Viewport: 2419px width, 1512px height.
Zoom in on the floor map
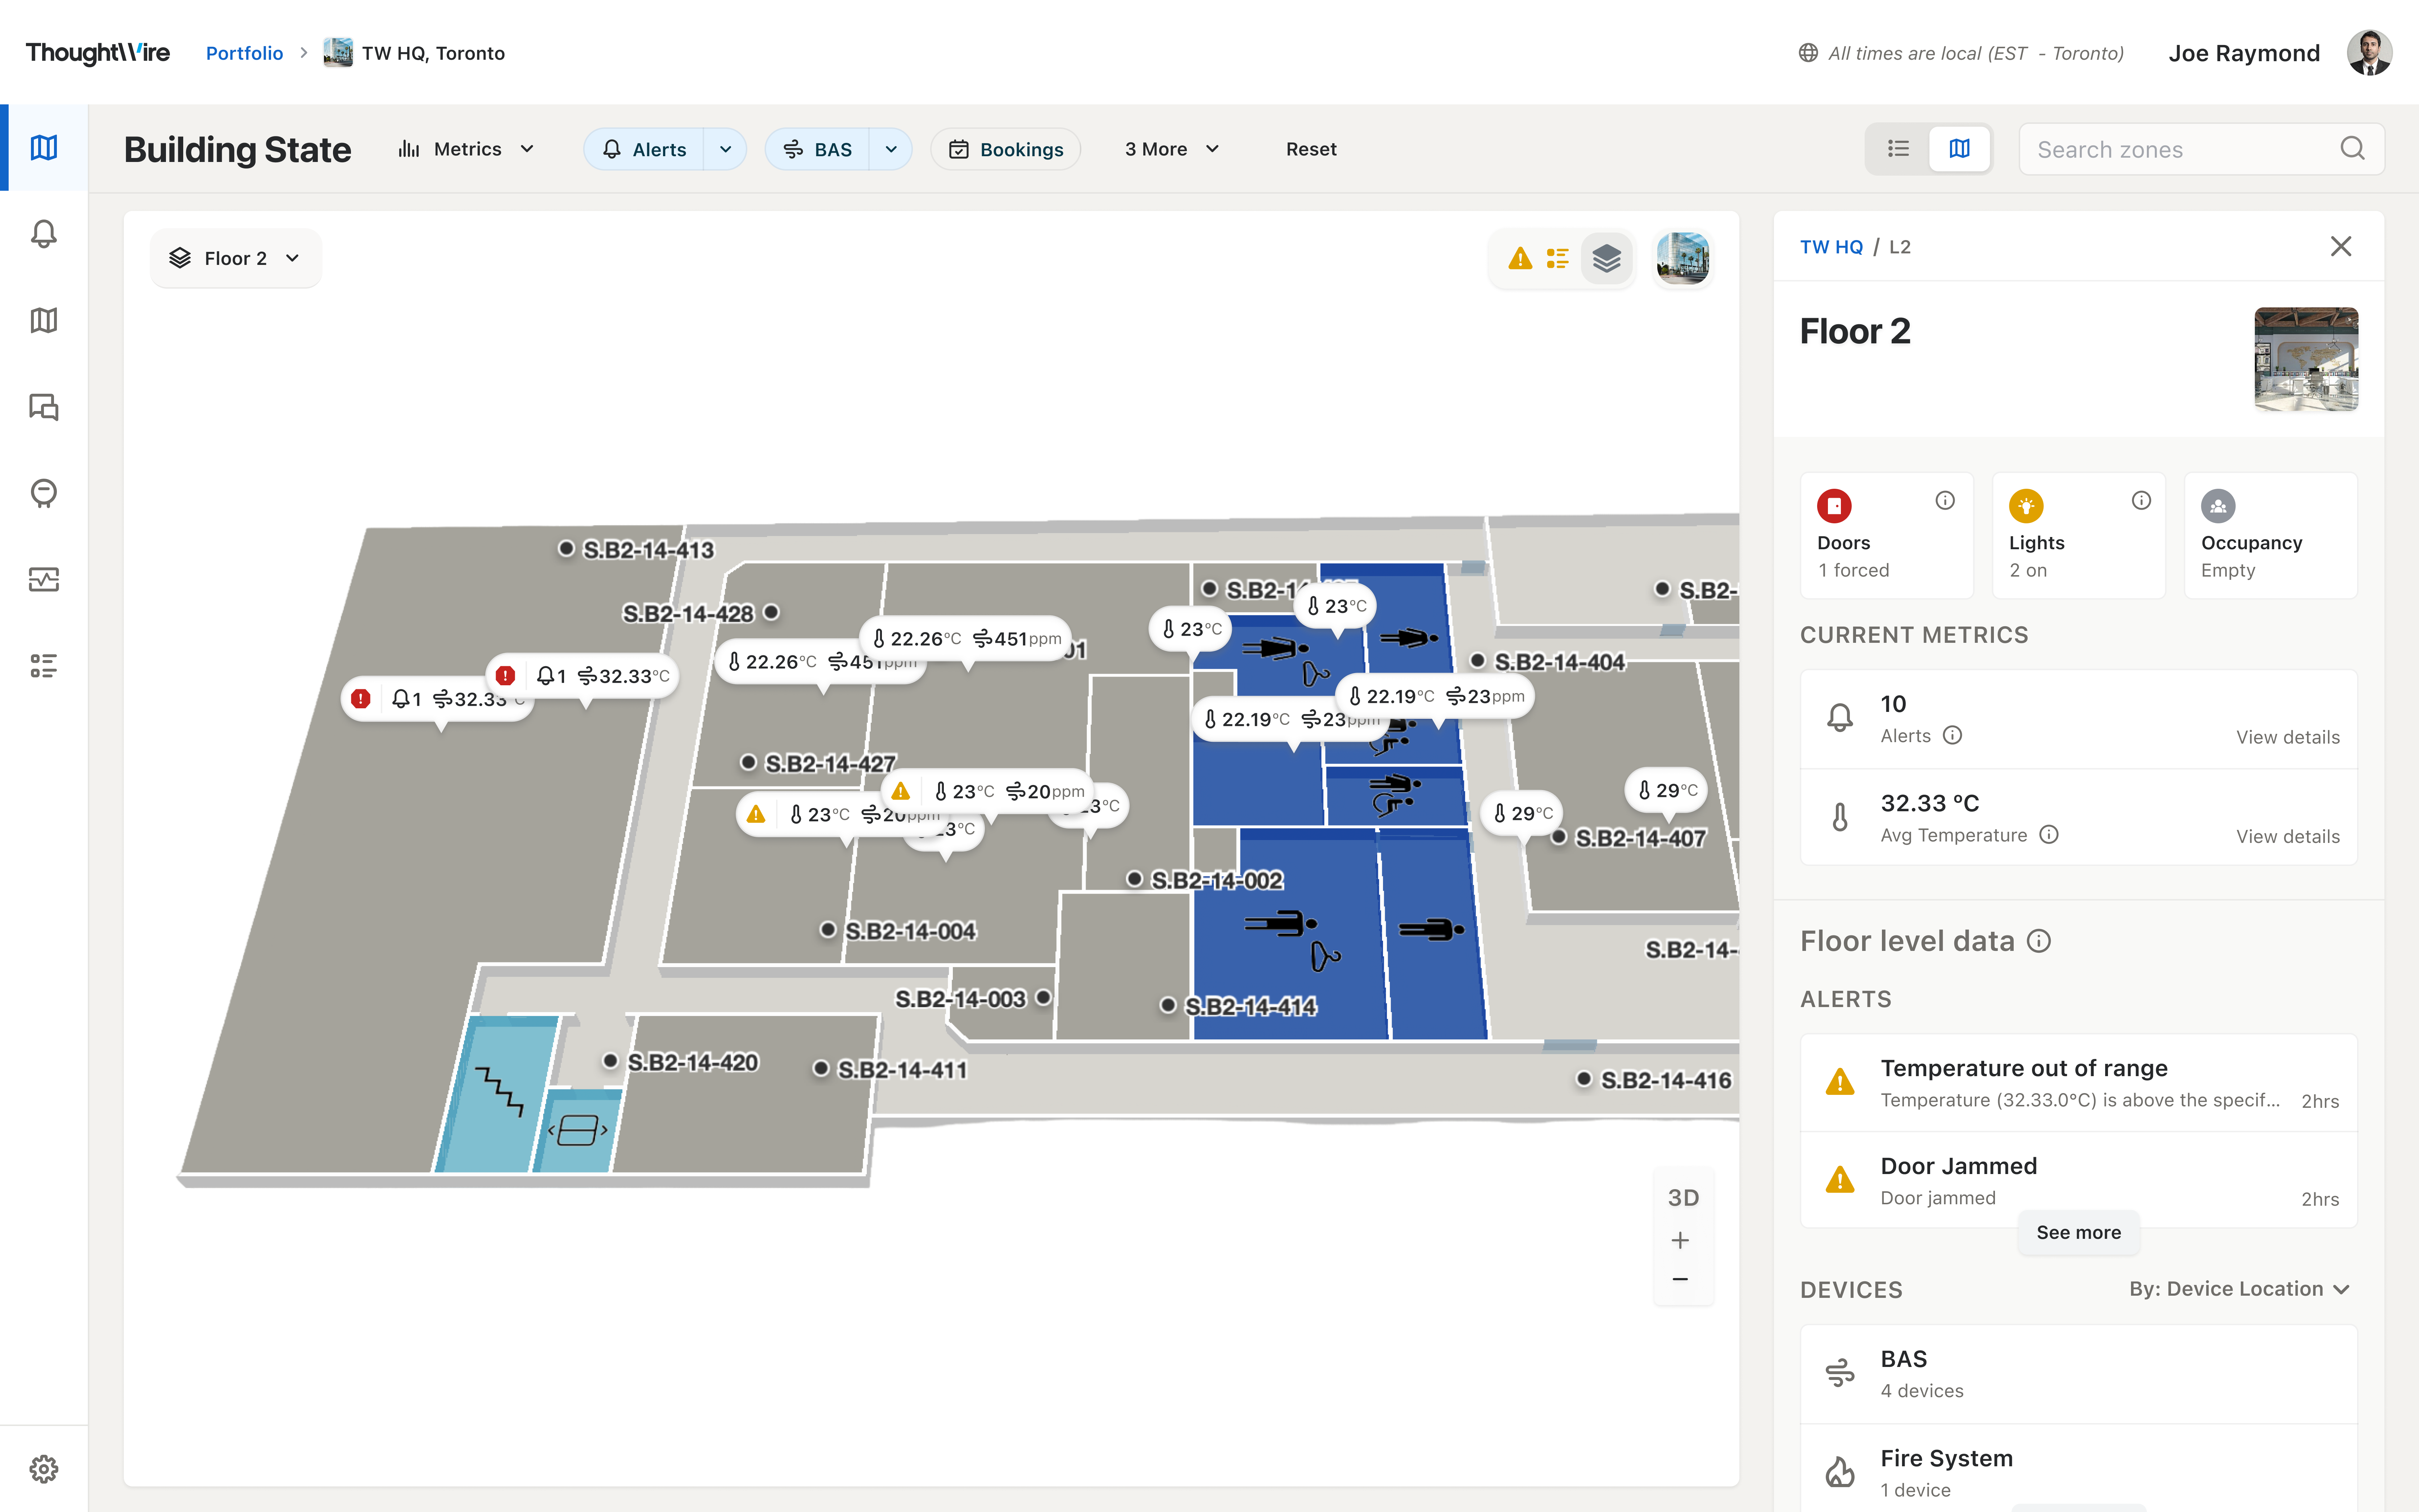click(x=1680, y=1241)
